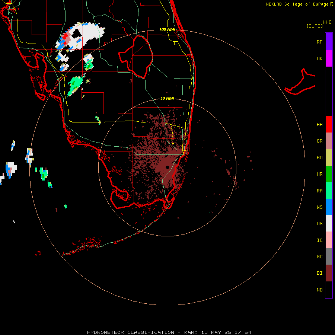Click the '50 NMI' range ring label
The height and width of the screenshot is (335, 335).
coord(167,98)
